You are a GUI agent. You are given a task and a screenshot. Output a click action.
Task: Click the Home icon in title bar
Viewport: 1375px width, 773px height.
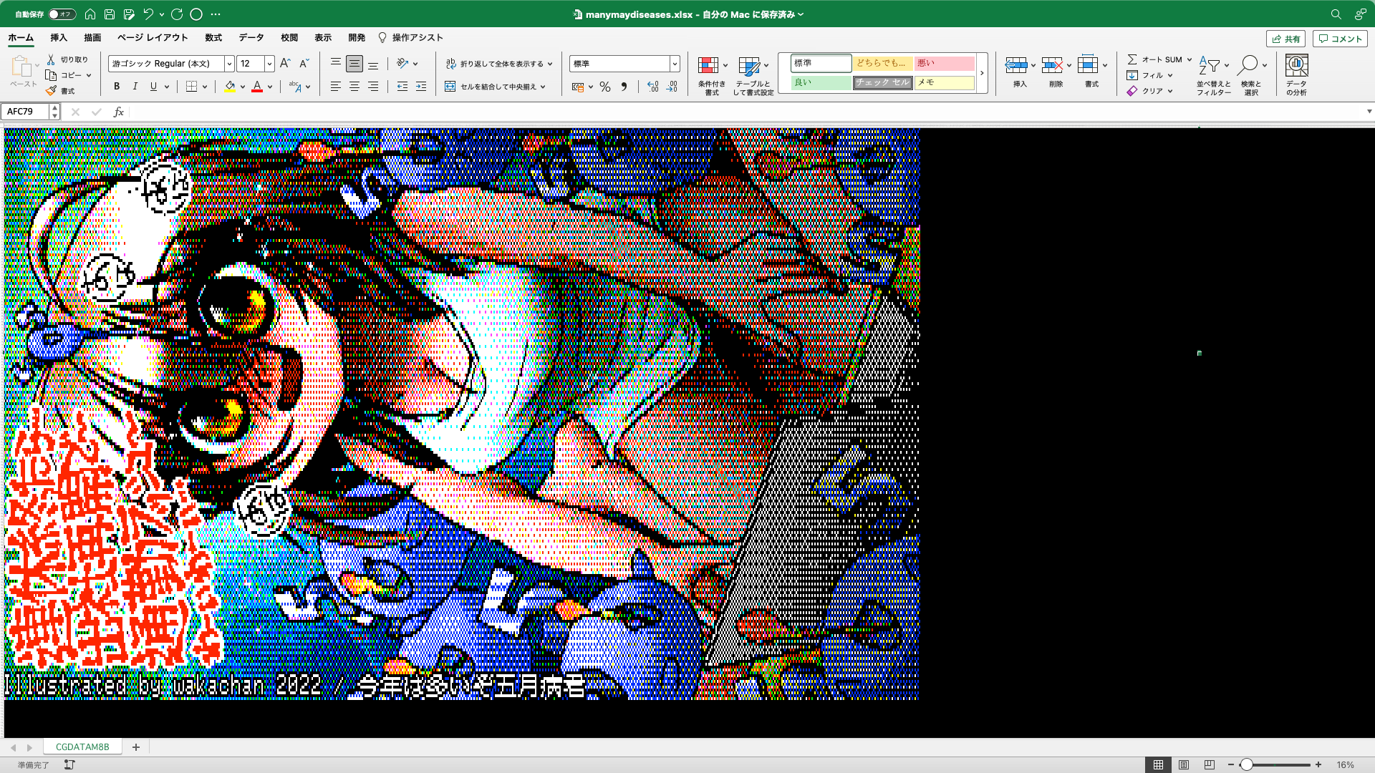(90, 14)
